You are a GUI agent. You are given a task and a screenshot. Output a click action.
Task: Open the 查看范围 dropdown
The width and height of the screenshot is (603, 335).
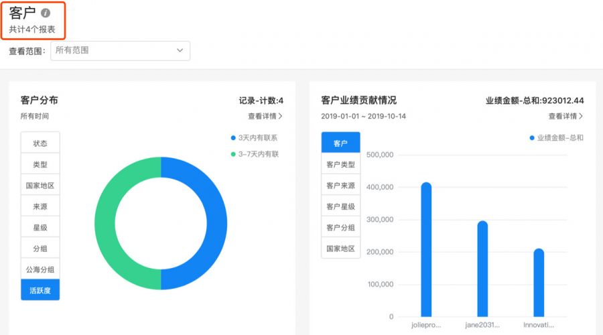[120, 51]
